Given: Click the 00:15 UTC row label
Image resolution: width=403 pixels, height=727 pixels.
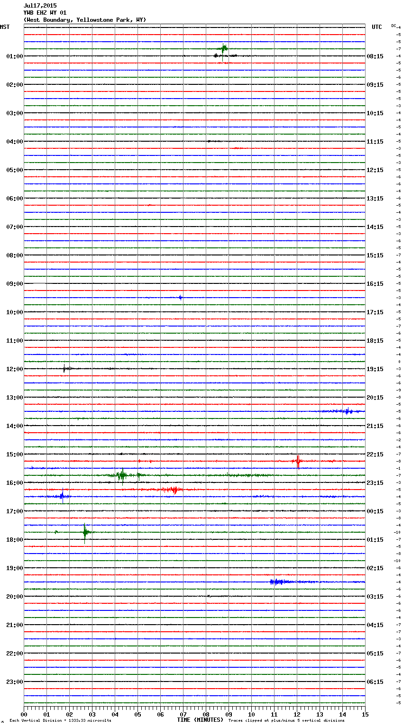Looking at the screenshot, I should [375, 511].
